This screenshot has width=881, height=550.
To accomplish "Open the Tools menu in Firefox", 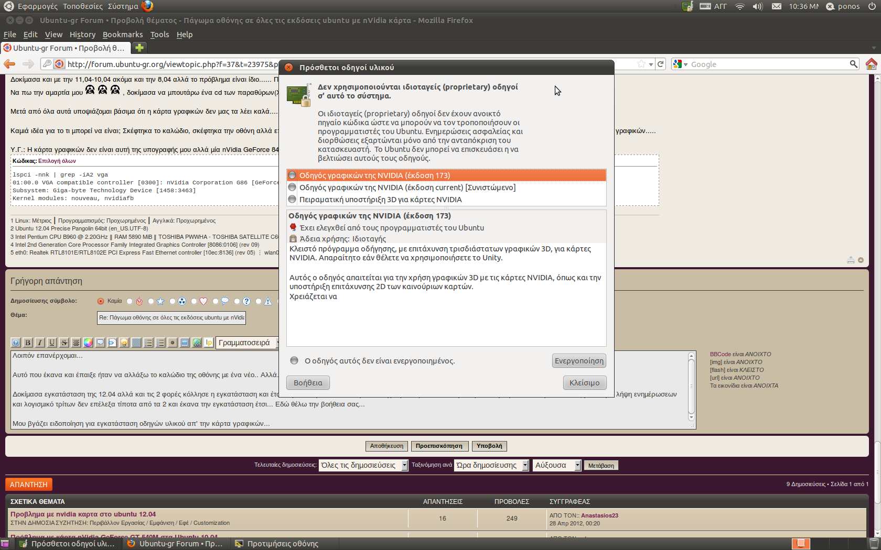I will coord(159,35).
